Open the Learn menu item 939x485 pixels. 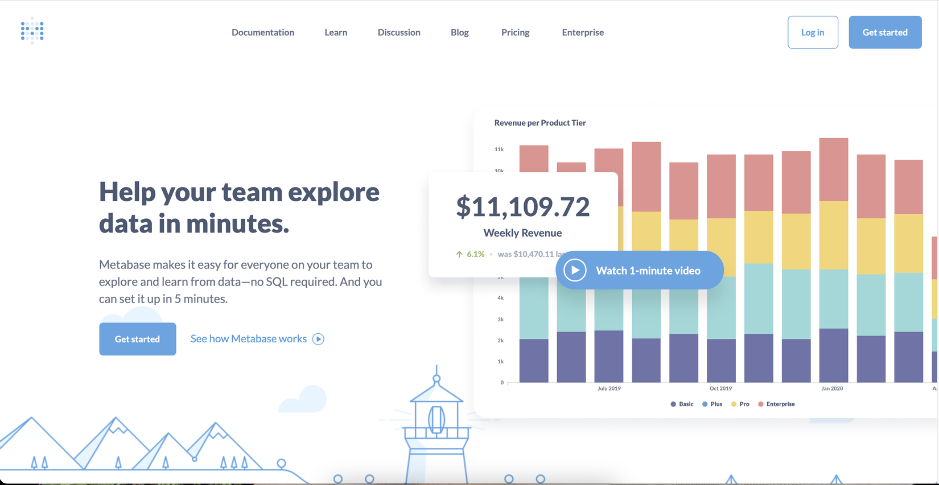point(336,32)
